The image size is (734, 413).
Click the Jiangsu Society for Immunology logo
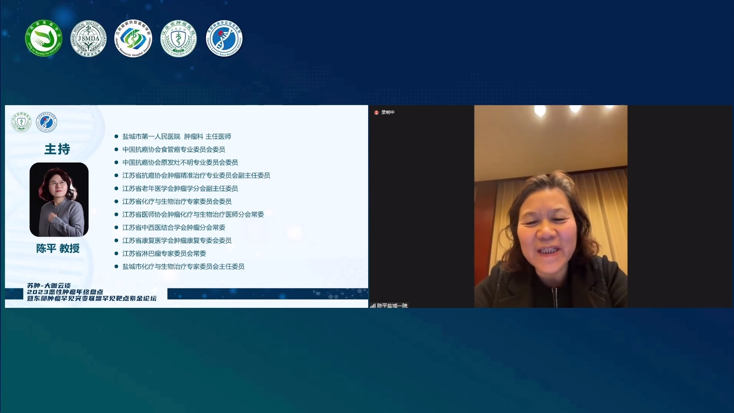(44, 39)
